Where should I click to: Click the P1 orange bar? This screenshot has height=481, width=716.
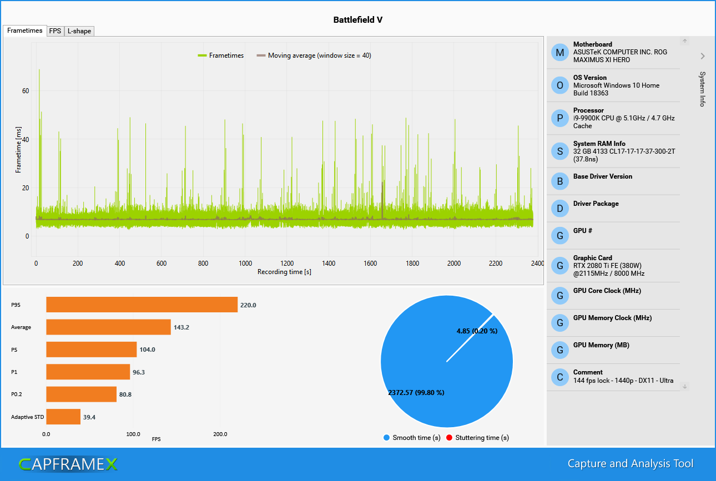[88, 372]
